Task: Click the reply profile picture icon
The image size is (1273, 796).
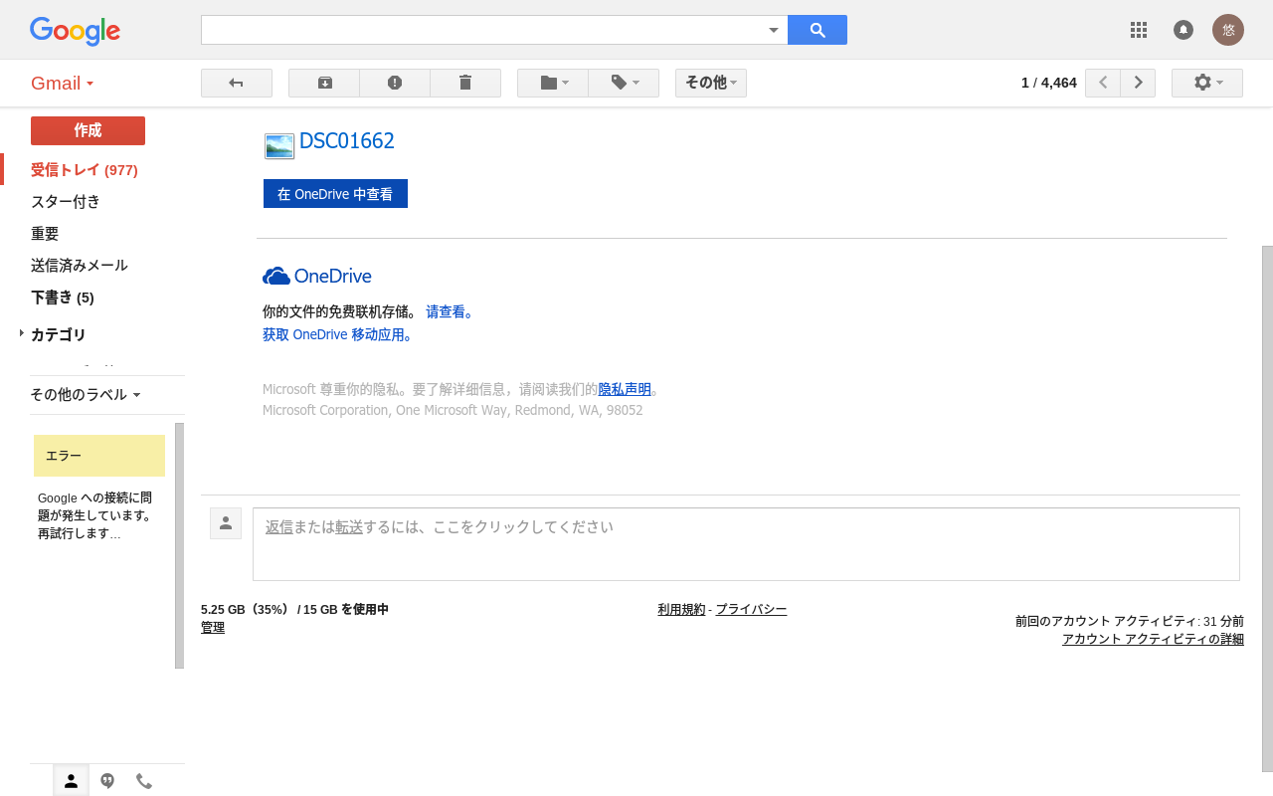Action: [226, 523]
